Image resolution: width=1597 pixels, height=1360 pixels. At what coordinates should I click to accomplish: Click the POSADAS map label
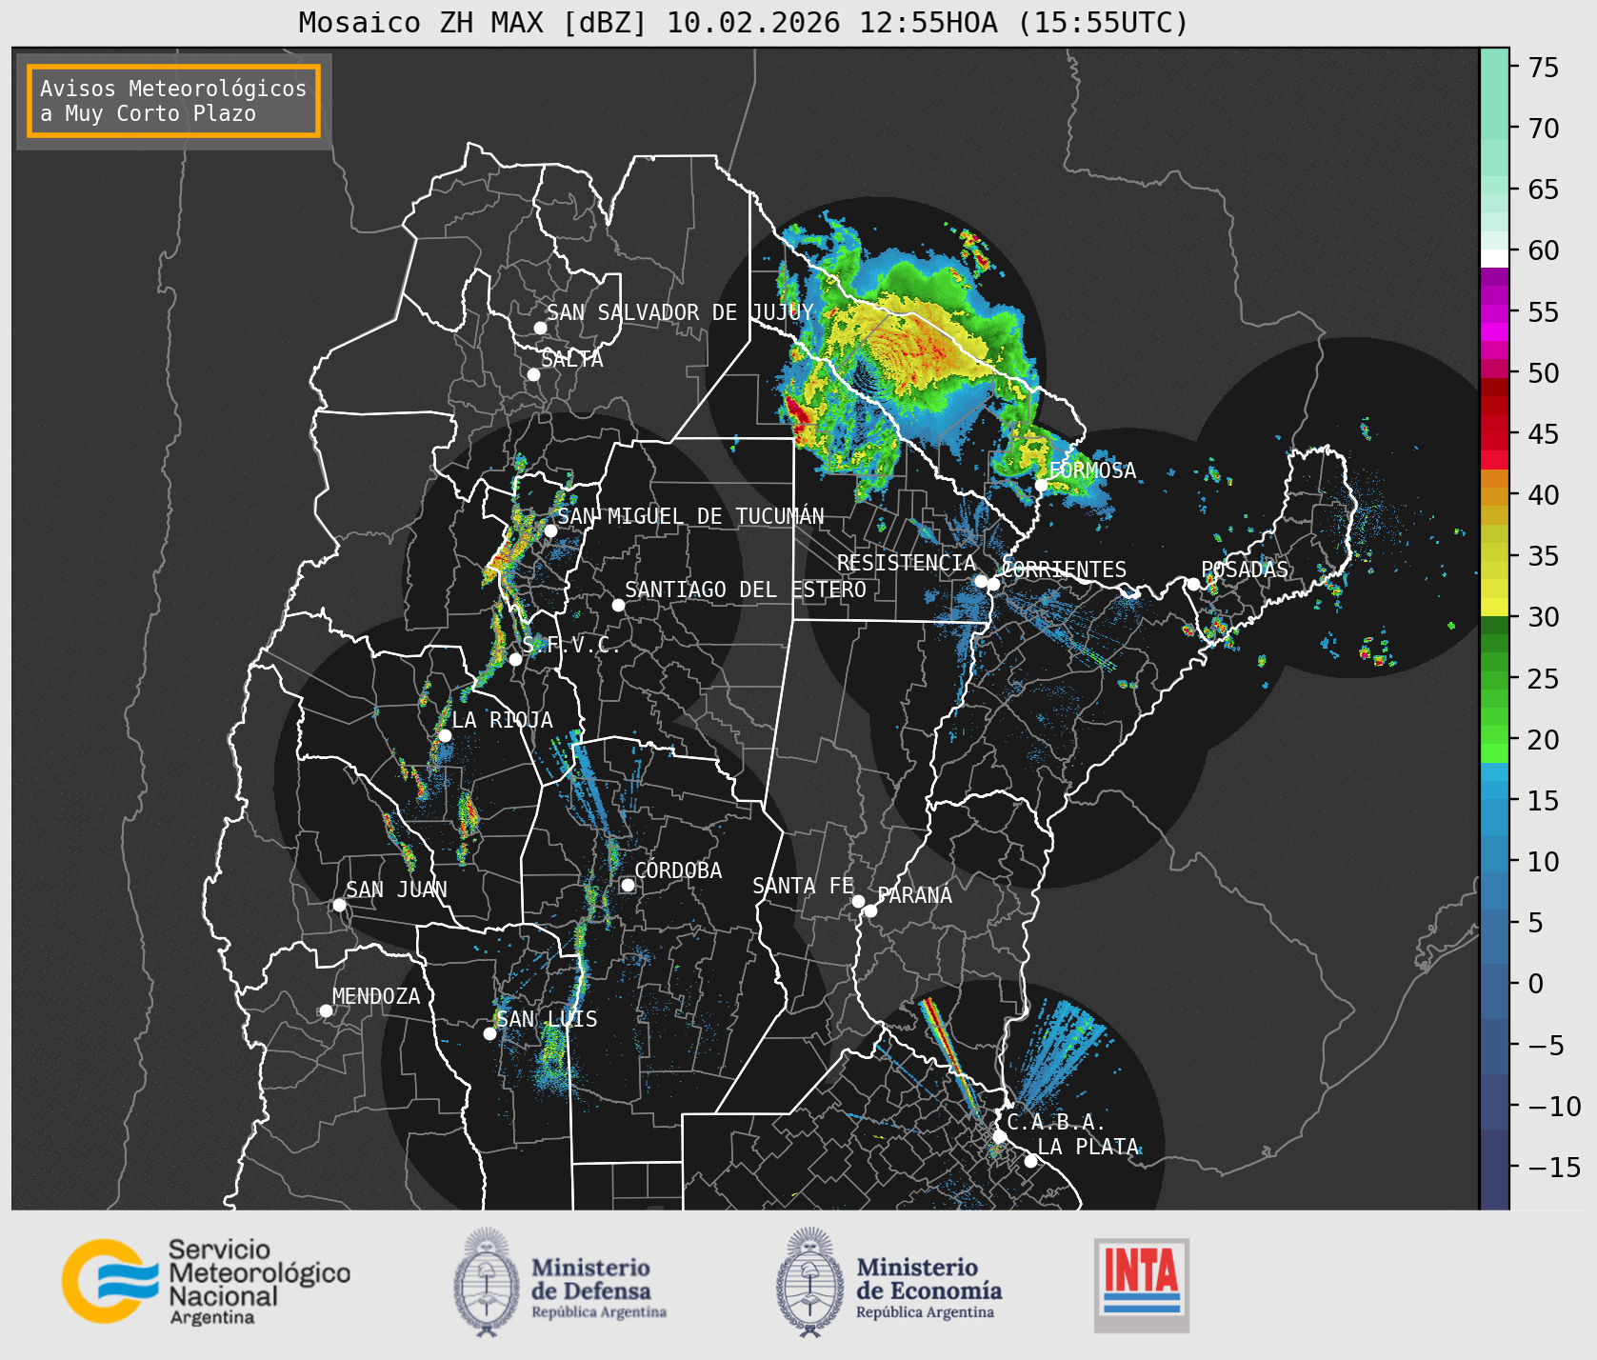(x=1245, y=570)
